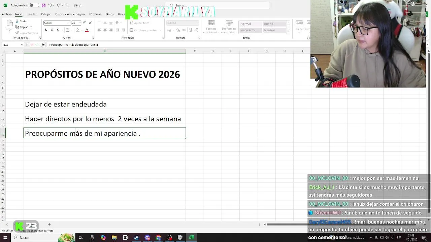Apply the red font color A
Viewport: 431px width, 242px height.
tap(87, 30)
